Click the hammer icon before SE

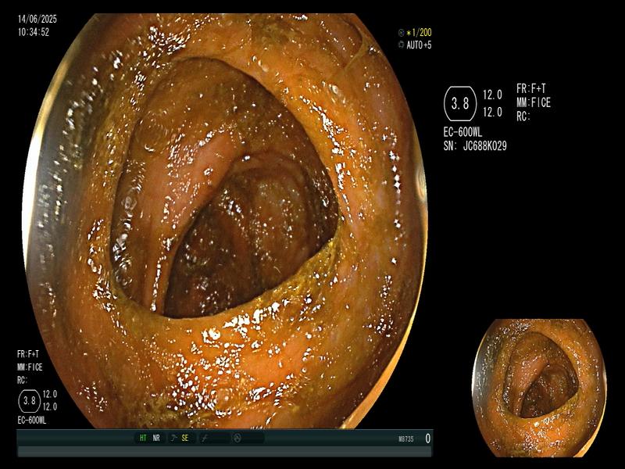[x=173, y=438]
